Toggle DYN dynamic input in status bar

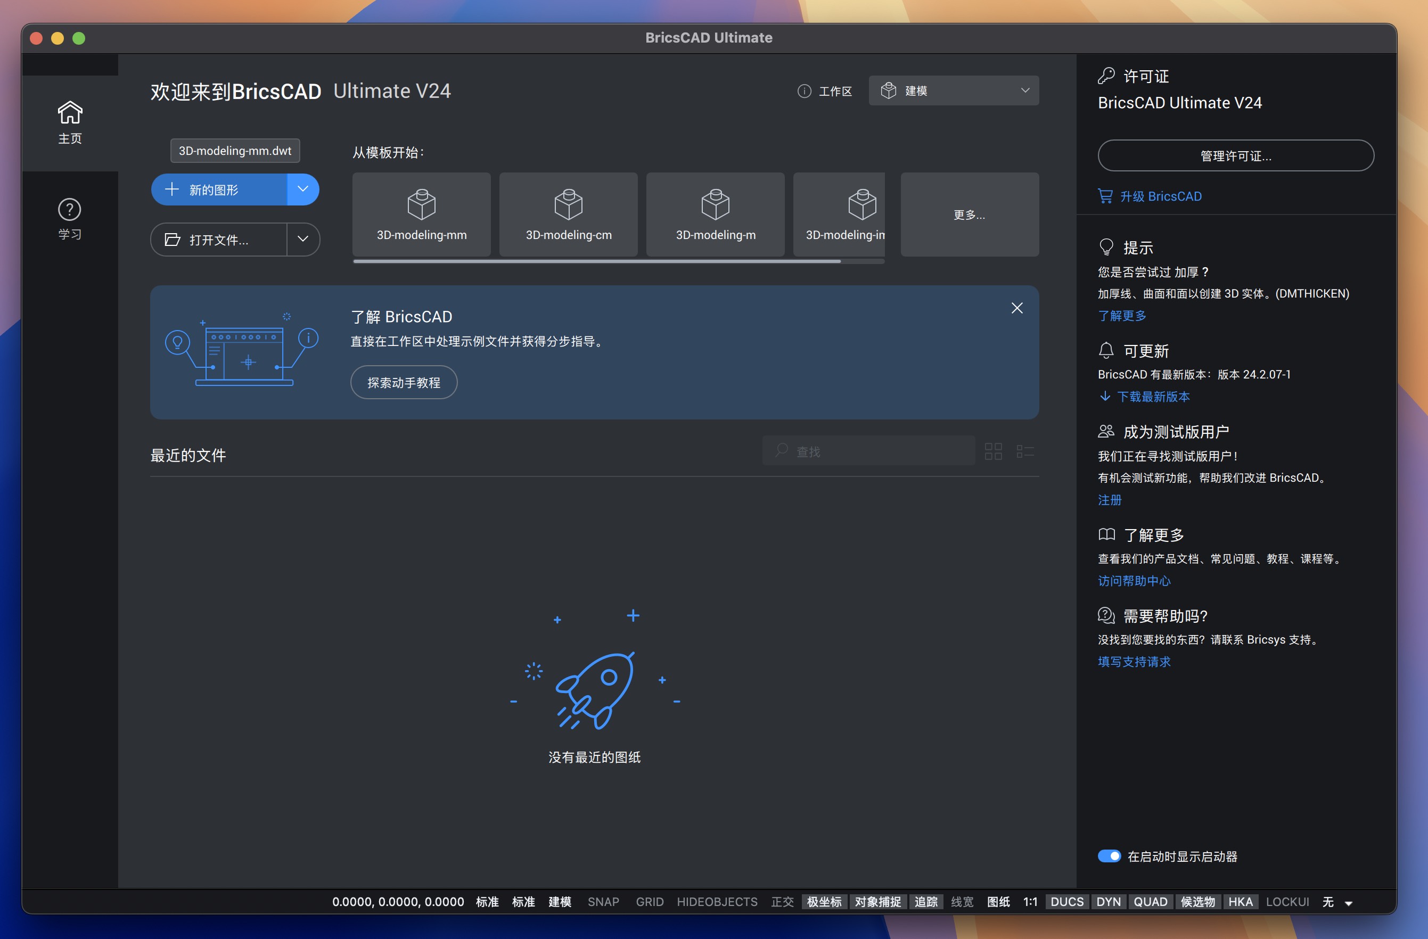1108,901
